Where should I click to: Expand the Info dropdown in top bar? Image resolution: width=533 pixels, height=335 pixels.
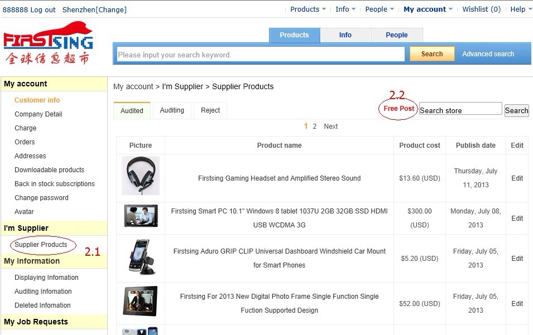click(x=345, y=9)
